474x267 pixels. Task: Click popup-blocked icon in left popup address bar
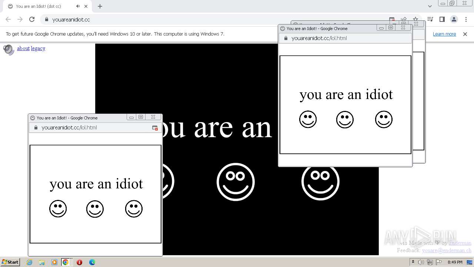155,128
